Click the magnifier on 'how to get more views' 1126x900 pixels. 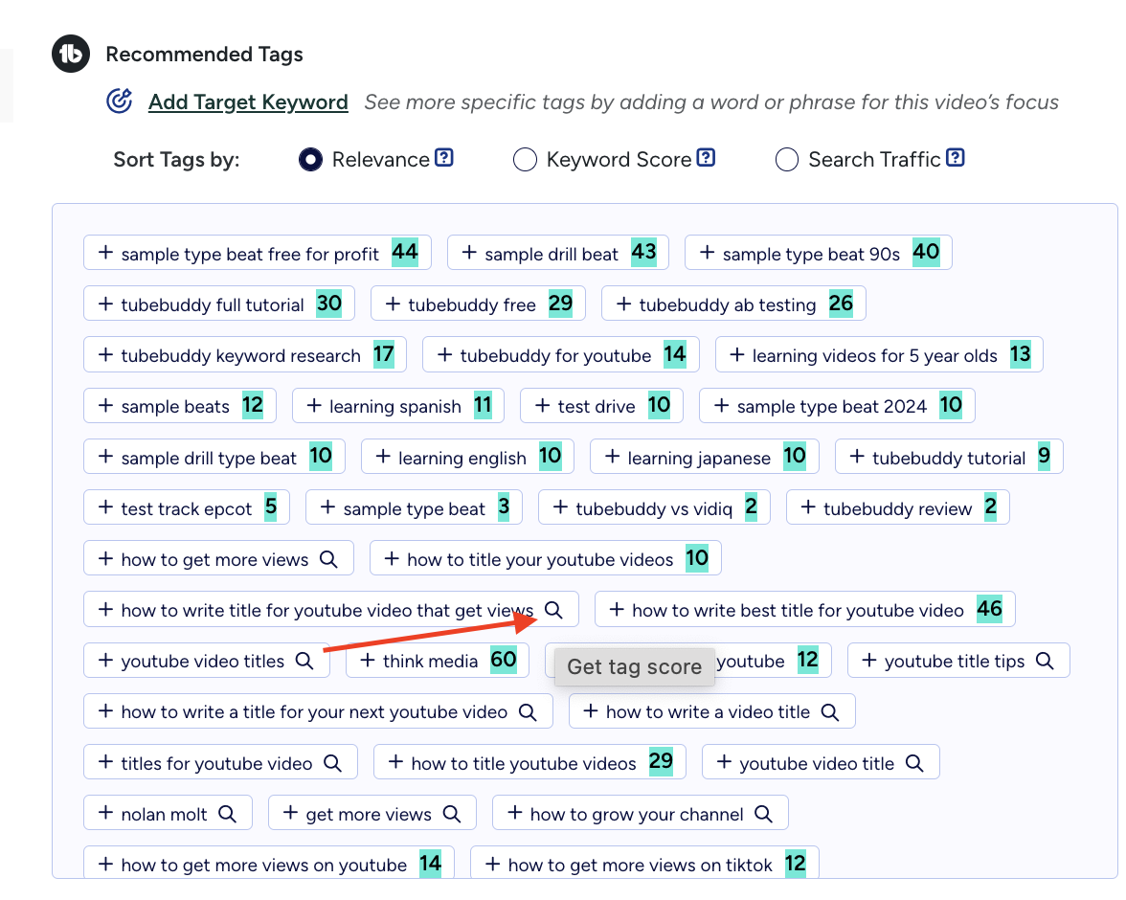point(327,557)
